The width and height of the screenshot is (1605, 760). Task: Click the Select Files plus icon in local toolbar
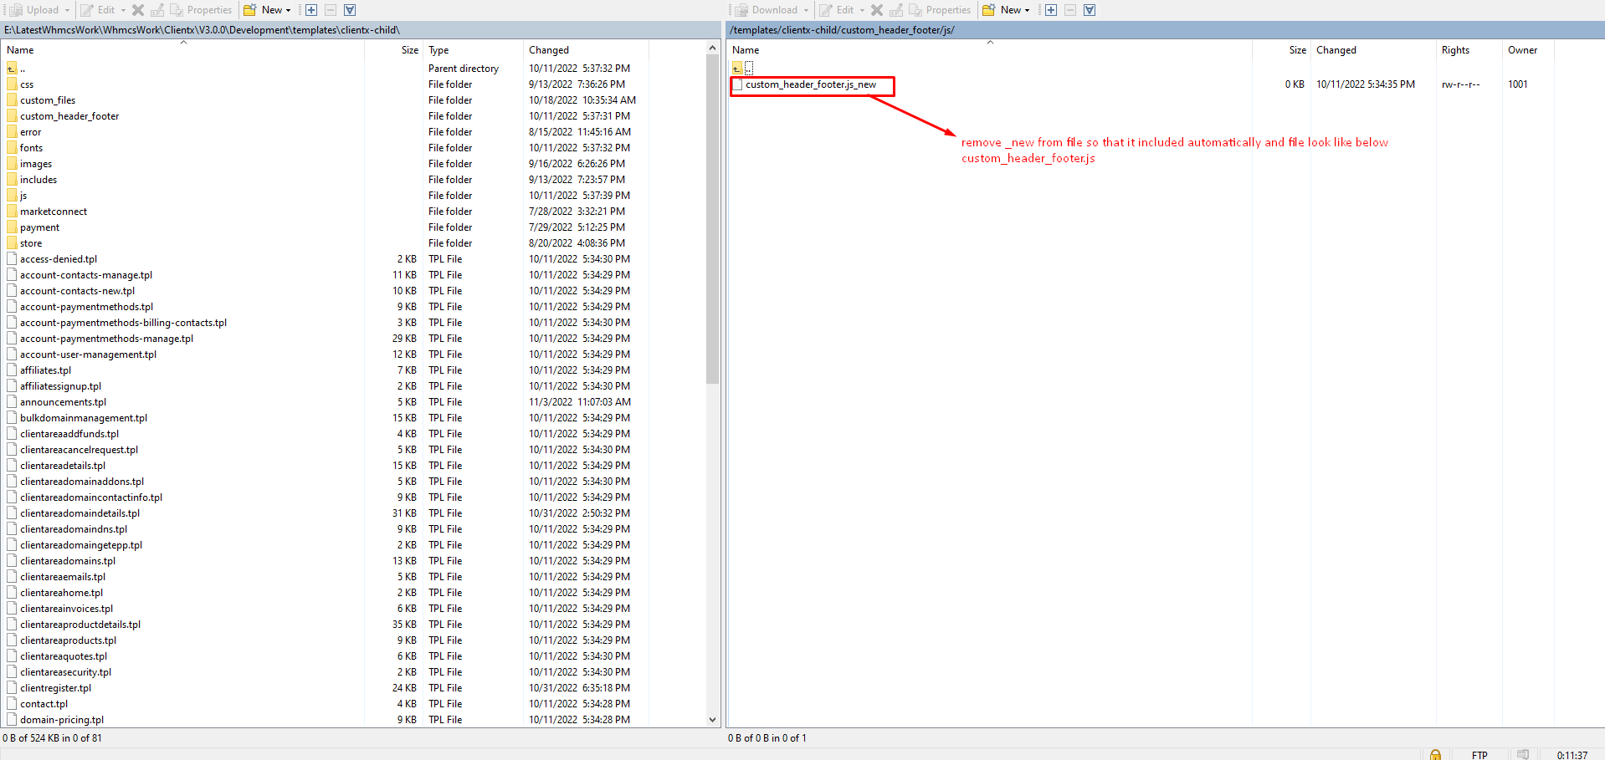click(x=311, y=10)
